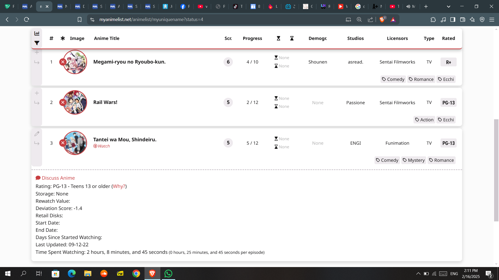Click the arrow icon beside Rail Wars! row
Image resolution: width=499 pixels, height=280 pixels.
point(37,103)
